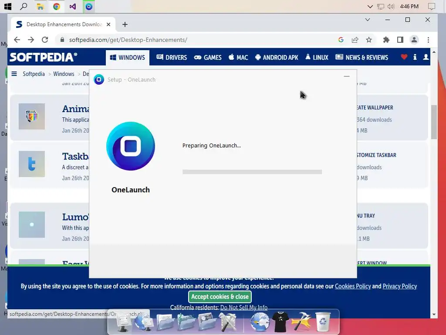Click the Windows breadcrumb link
This screenshot has height=335, width=446.
pyautogui.click(x=64, y=74)
